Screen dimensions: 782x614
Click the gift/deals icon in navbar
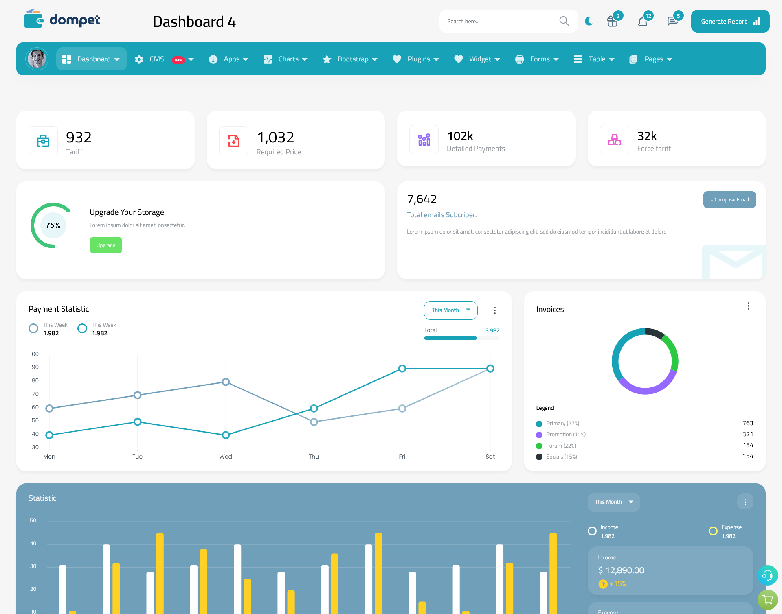(x=613, y=21)
